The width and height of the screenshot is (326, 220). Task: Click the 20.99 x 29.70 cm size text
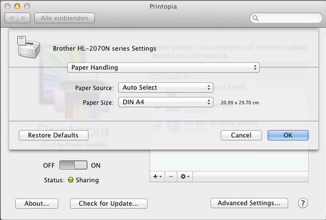pos(240,102)
